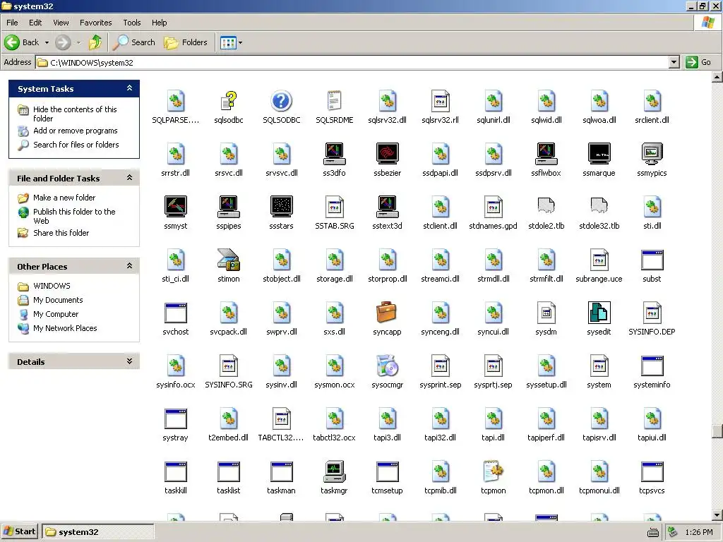The width and height of the screenshot is (723, 542).
Task: Collapse the File and Folder Tasks panel
Action: 130,178
